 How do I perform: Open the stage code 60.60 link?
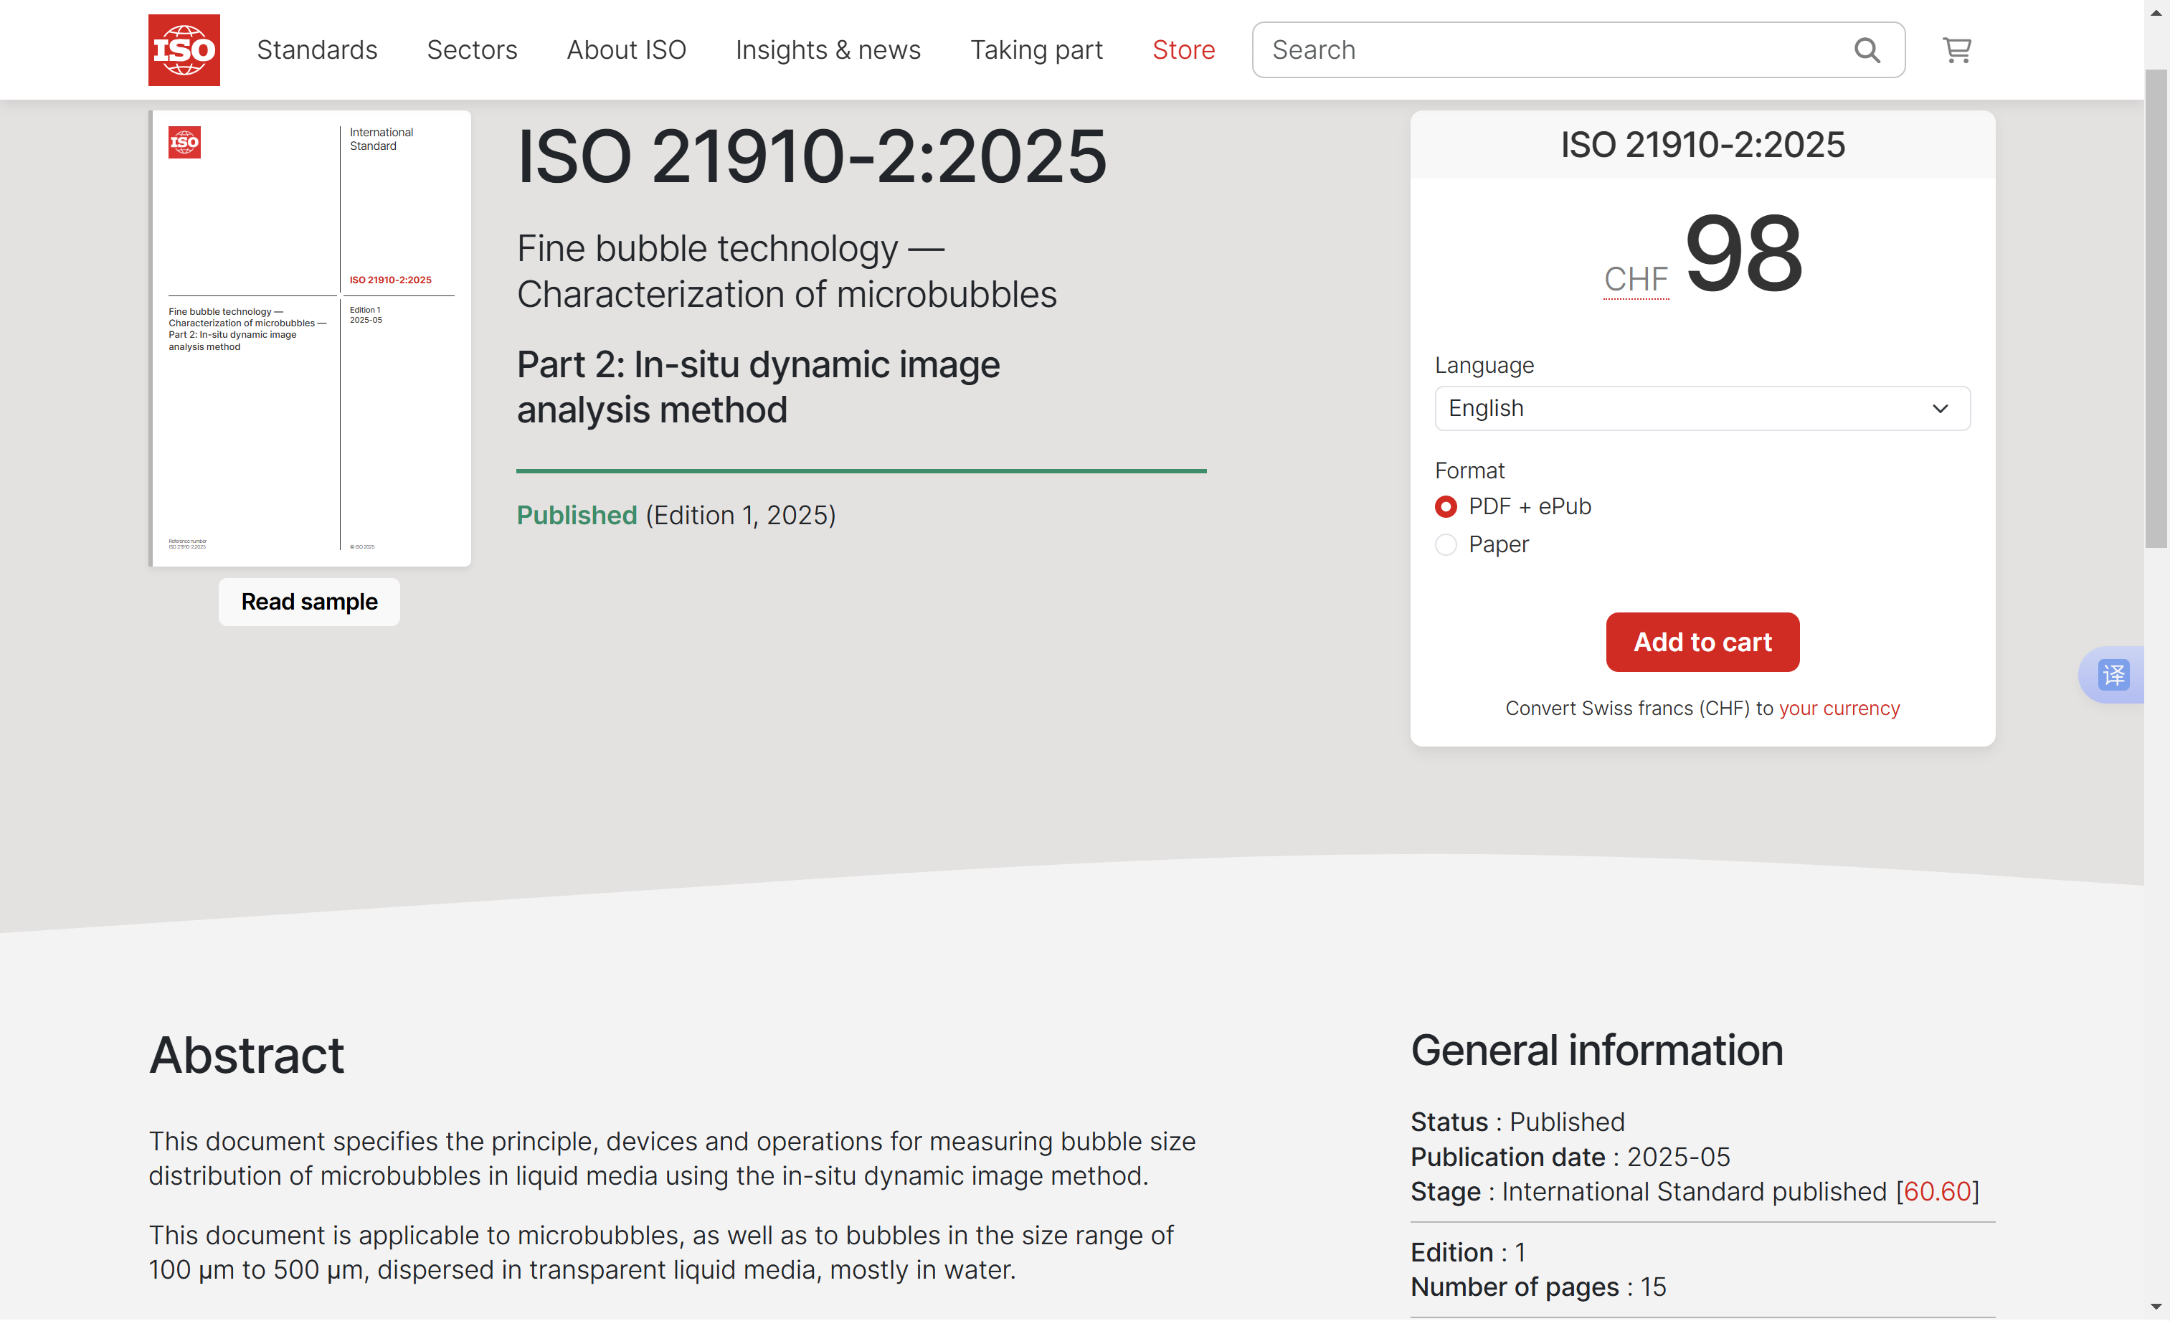[1938, 1191]
